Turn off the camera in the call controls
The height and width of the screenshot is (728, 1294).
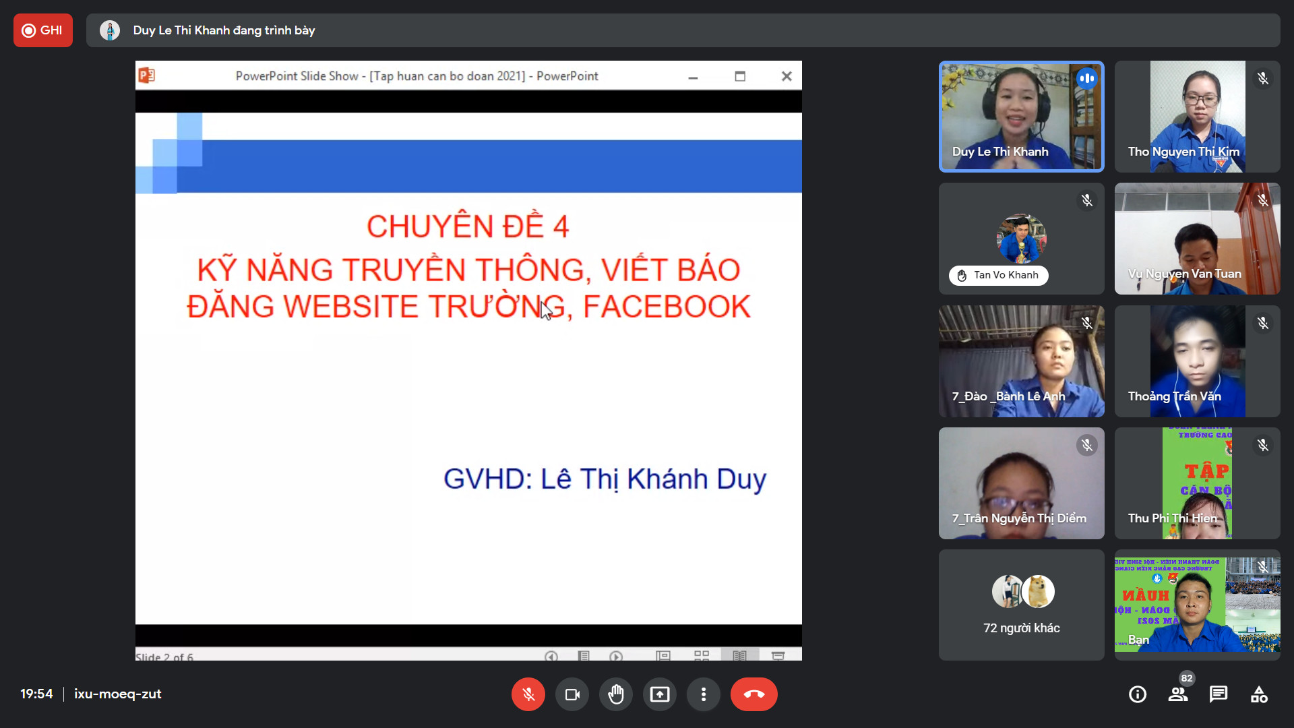(572, 694)
